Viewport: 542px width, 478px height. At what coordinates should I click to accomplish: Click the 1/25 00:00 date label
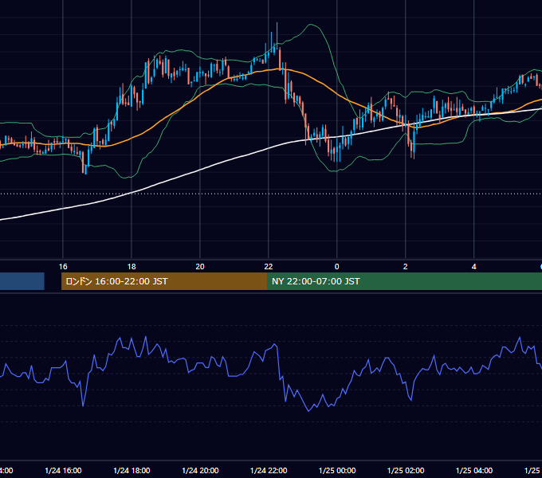[337, 471]
